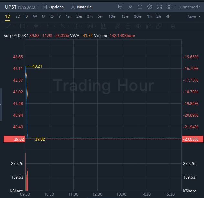Expand the Auto scale dropdown

coord(193,17)
